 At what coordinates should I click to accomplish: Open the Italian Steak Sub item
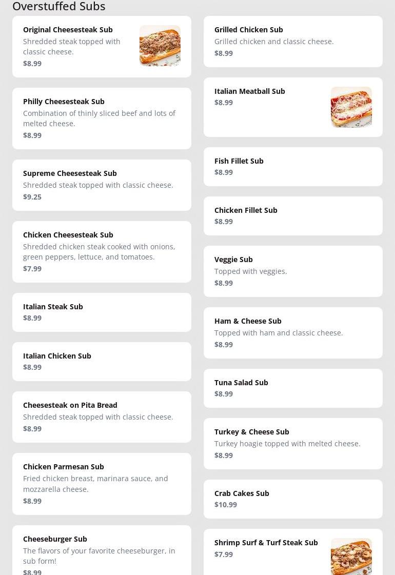[102, 312]
